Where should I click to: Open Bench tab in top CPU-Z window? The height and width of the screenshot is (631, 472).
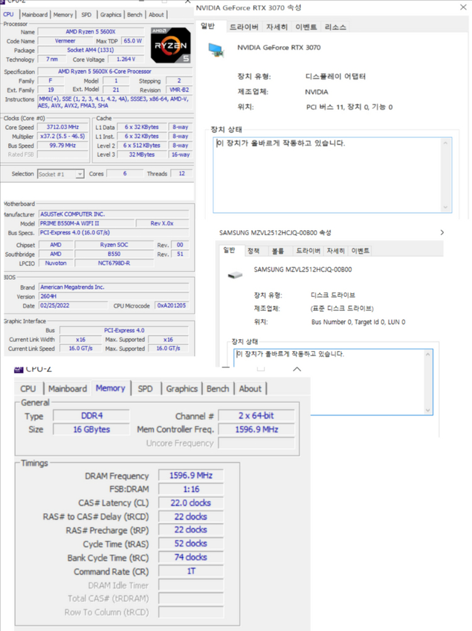135,14
